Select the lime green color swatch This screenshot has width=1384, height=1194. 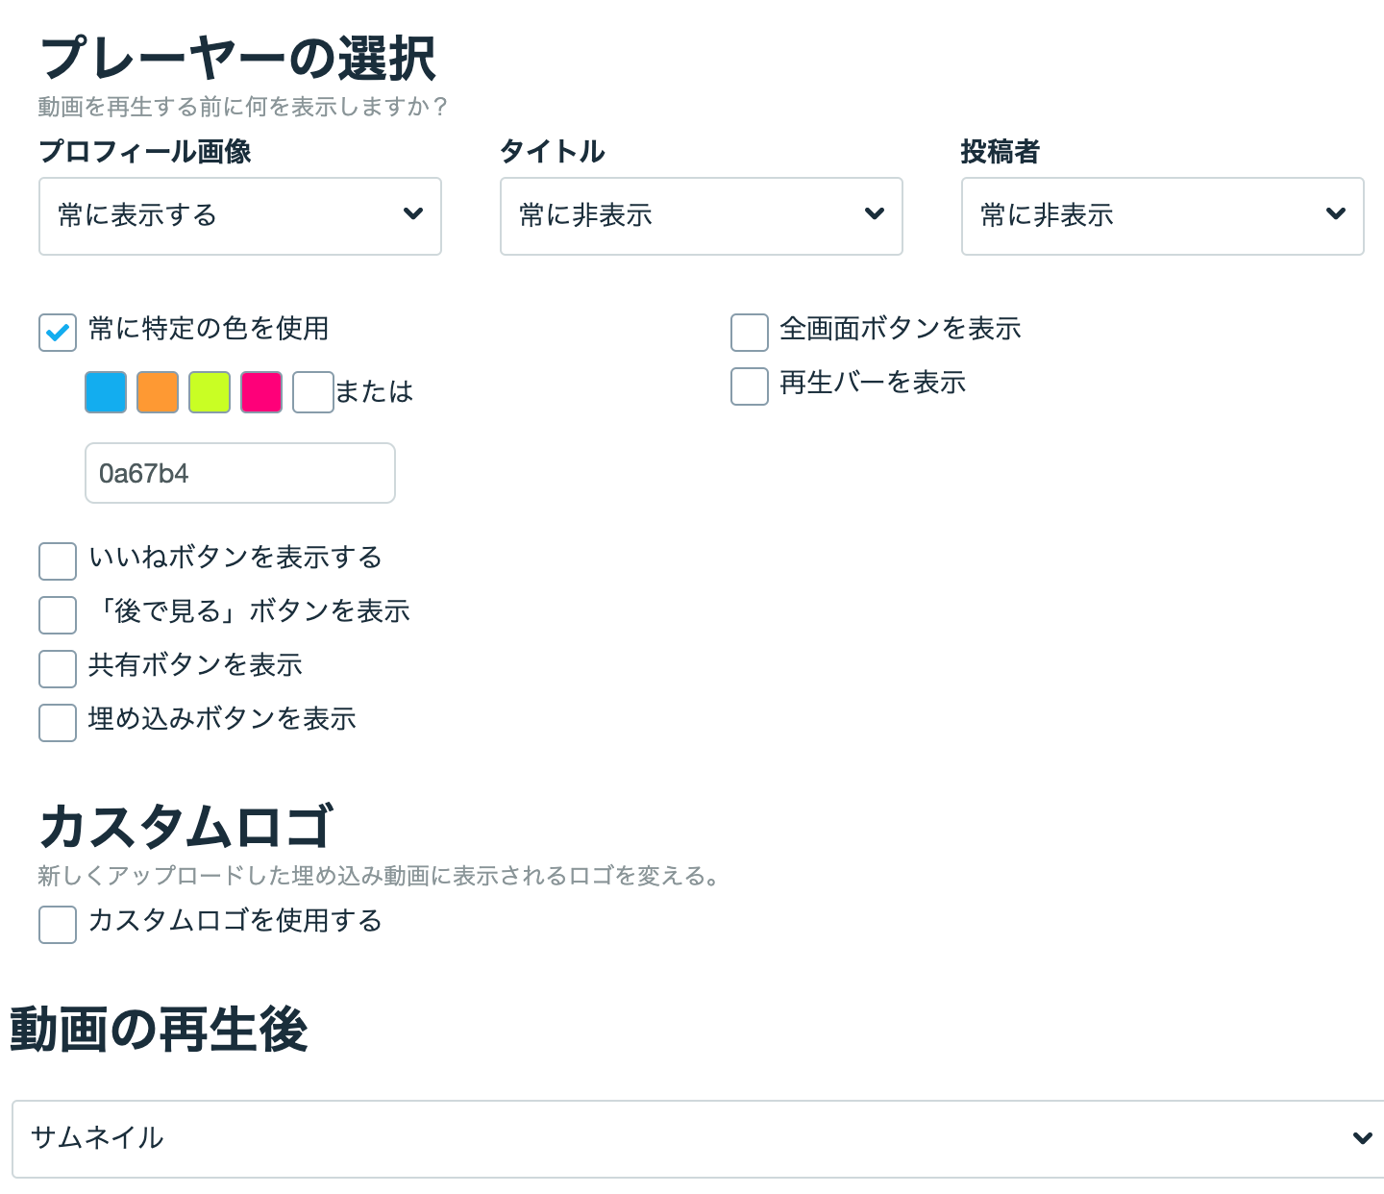(x=210, y=392)
